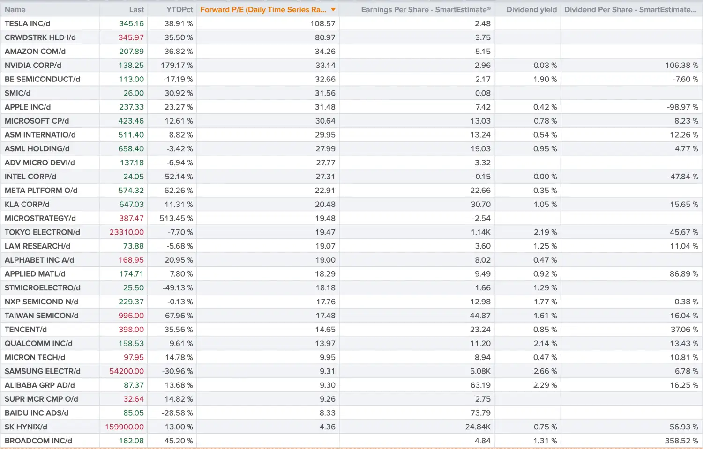Viewport: 703px width, 449px height.
Task: Click the Dividend yield column header
Action: click(x=531, y=10)
